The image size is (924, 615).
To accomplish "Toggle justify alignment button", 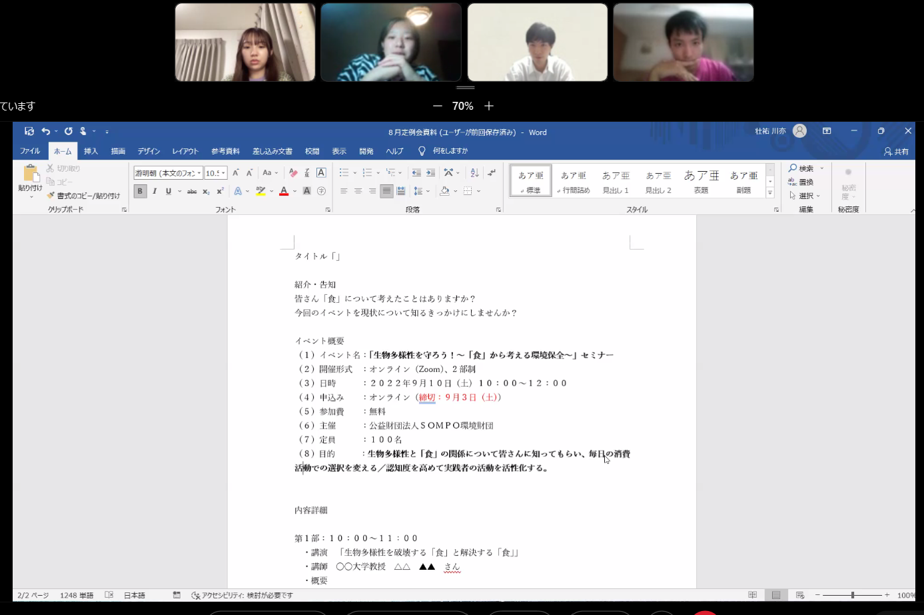I will [x=386, y=191].
